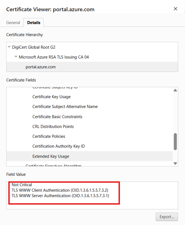Click the fields list scroll-down arrow

point(175,163)
